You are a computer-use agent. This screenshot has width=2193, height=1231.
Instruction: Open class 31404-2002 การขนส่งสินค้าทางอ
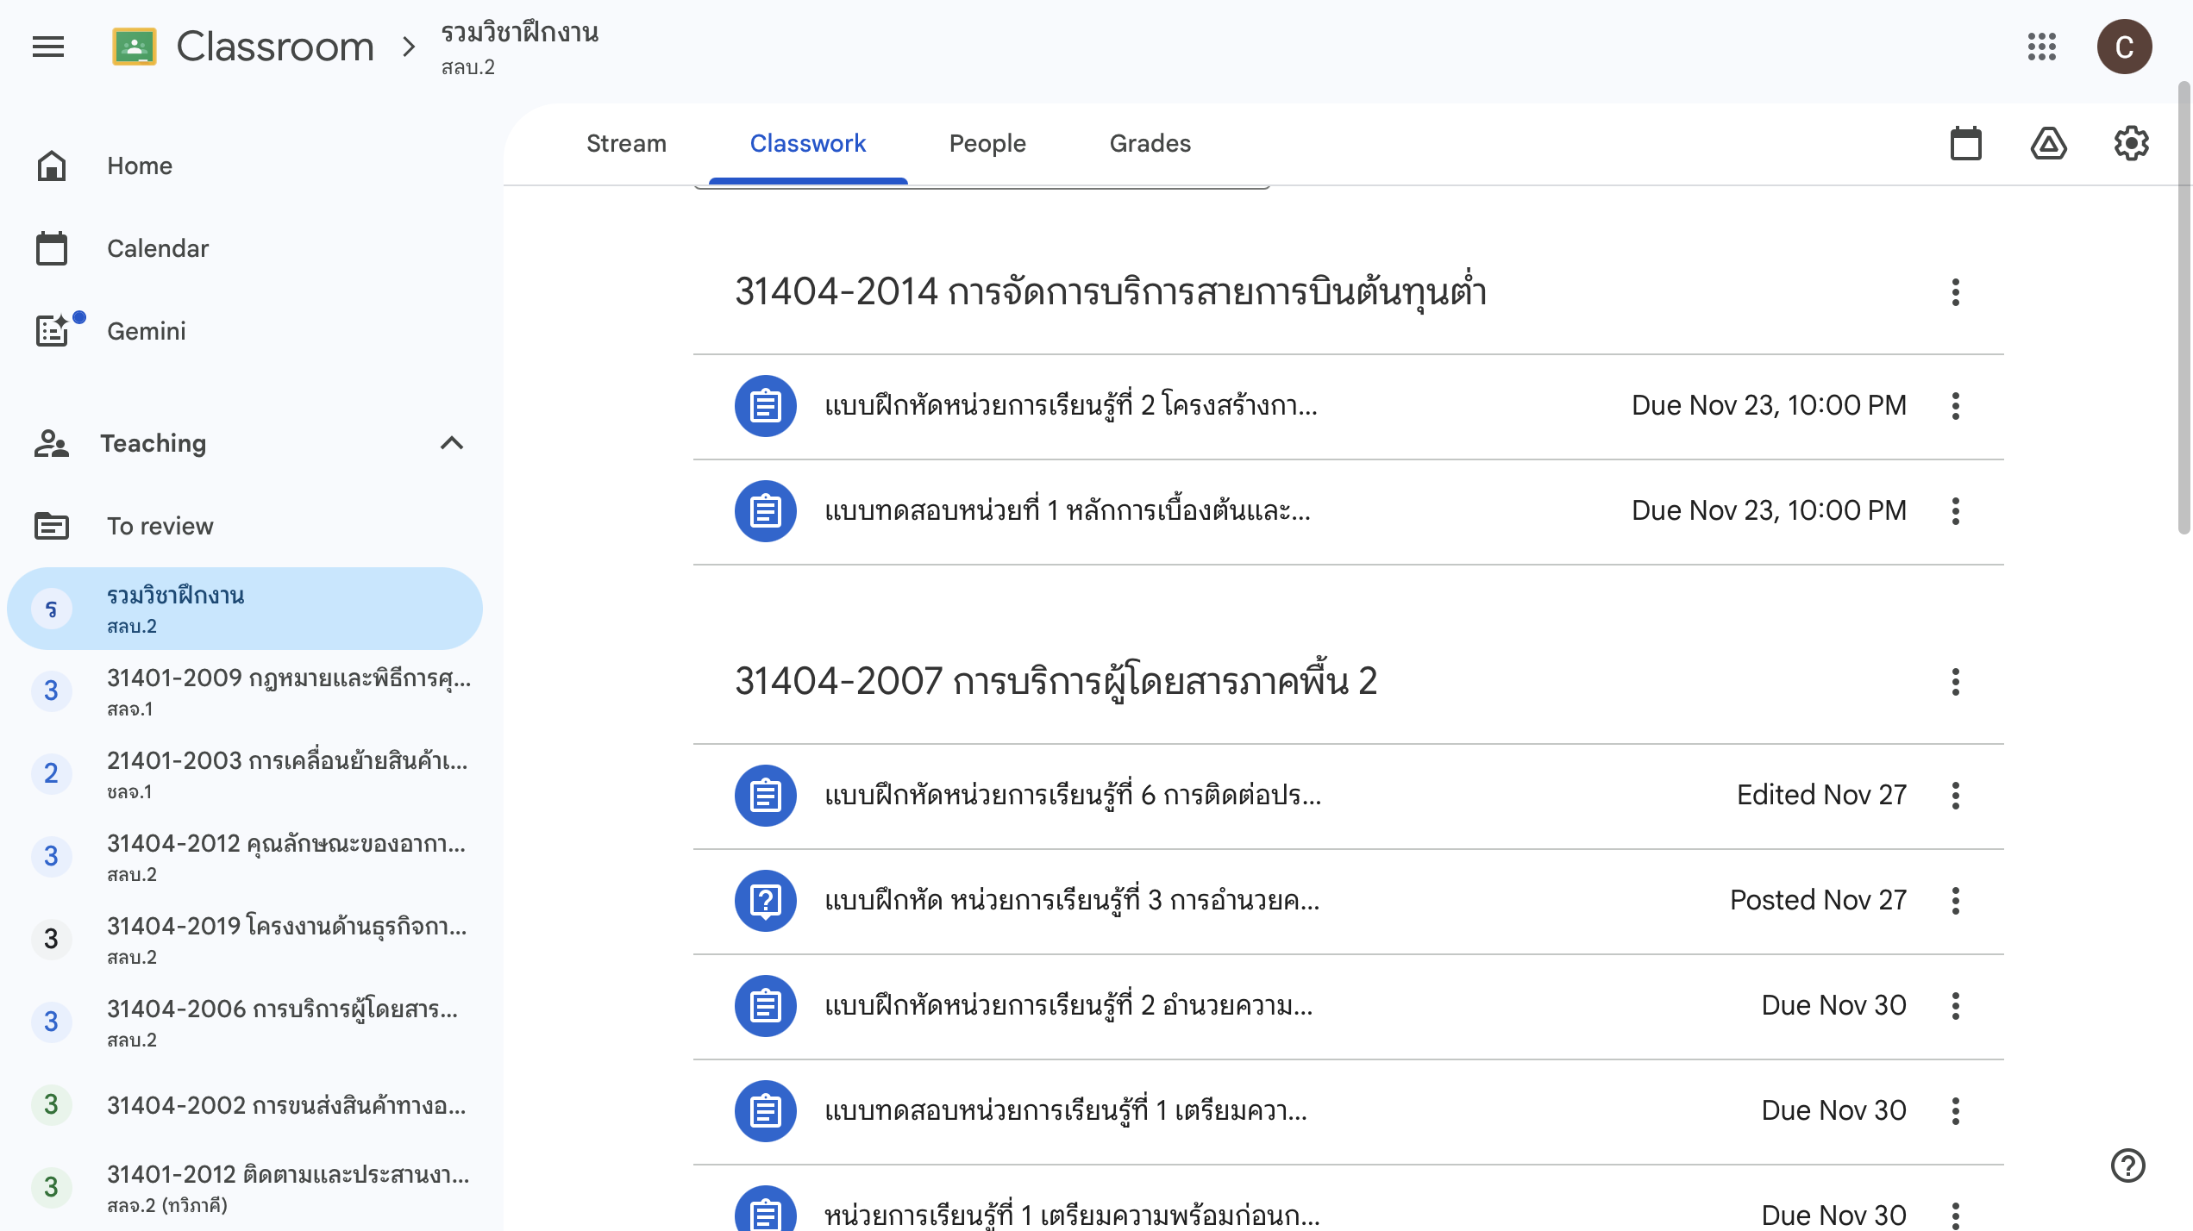(245, 1105)
